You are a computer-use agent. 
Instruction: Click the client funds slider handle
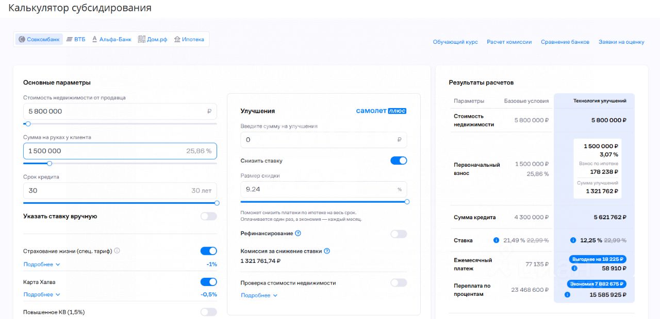pyautogui.click(x=49, y=163)
